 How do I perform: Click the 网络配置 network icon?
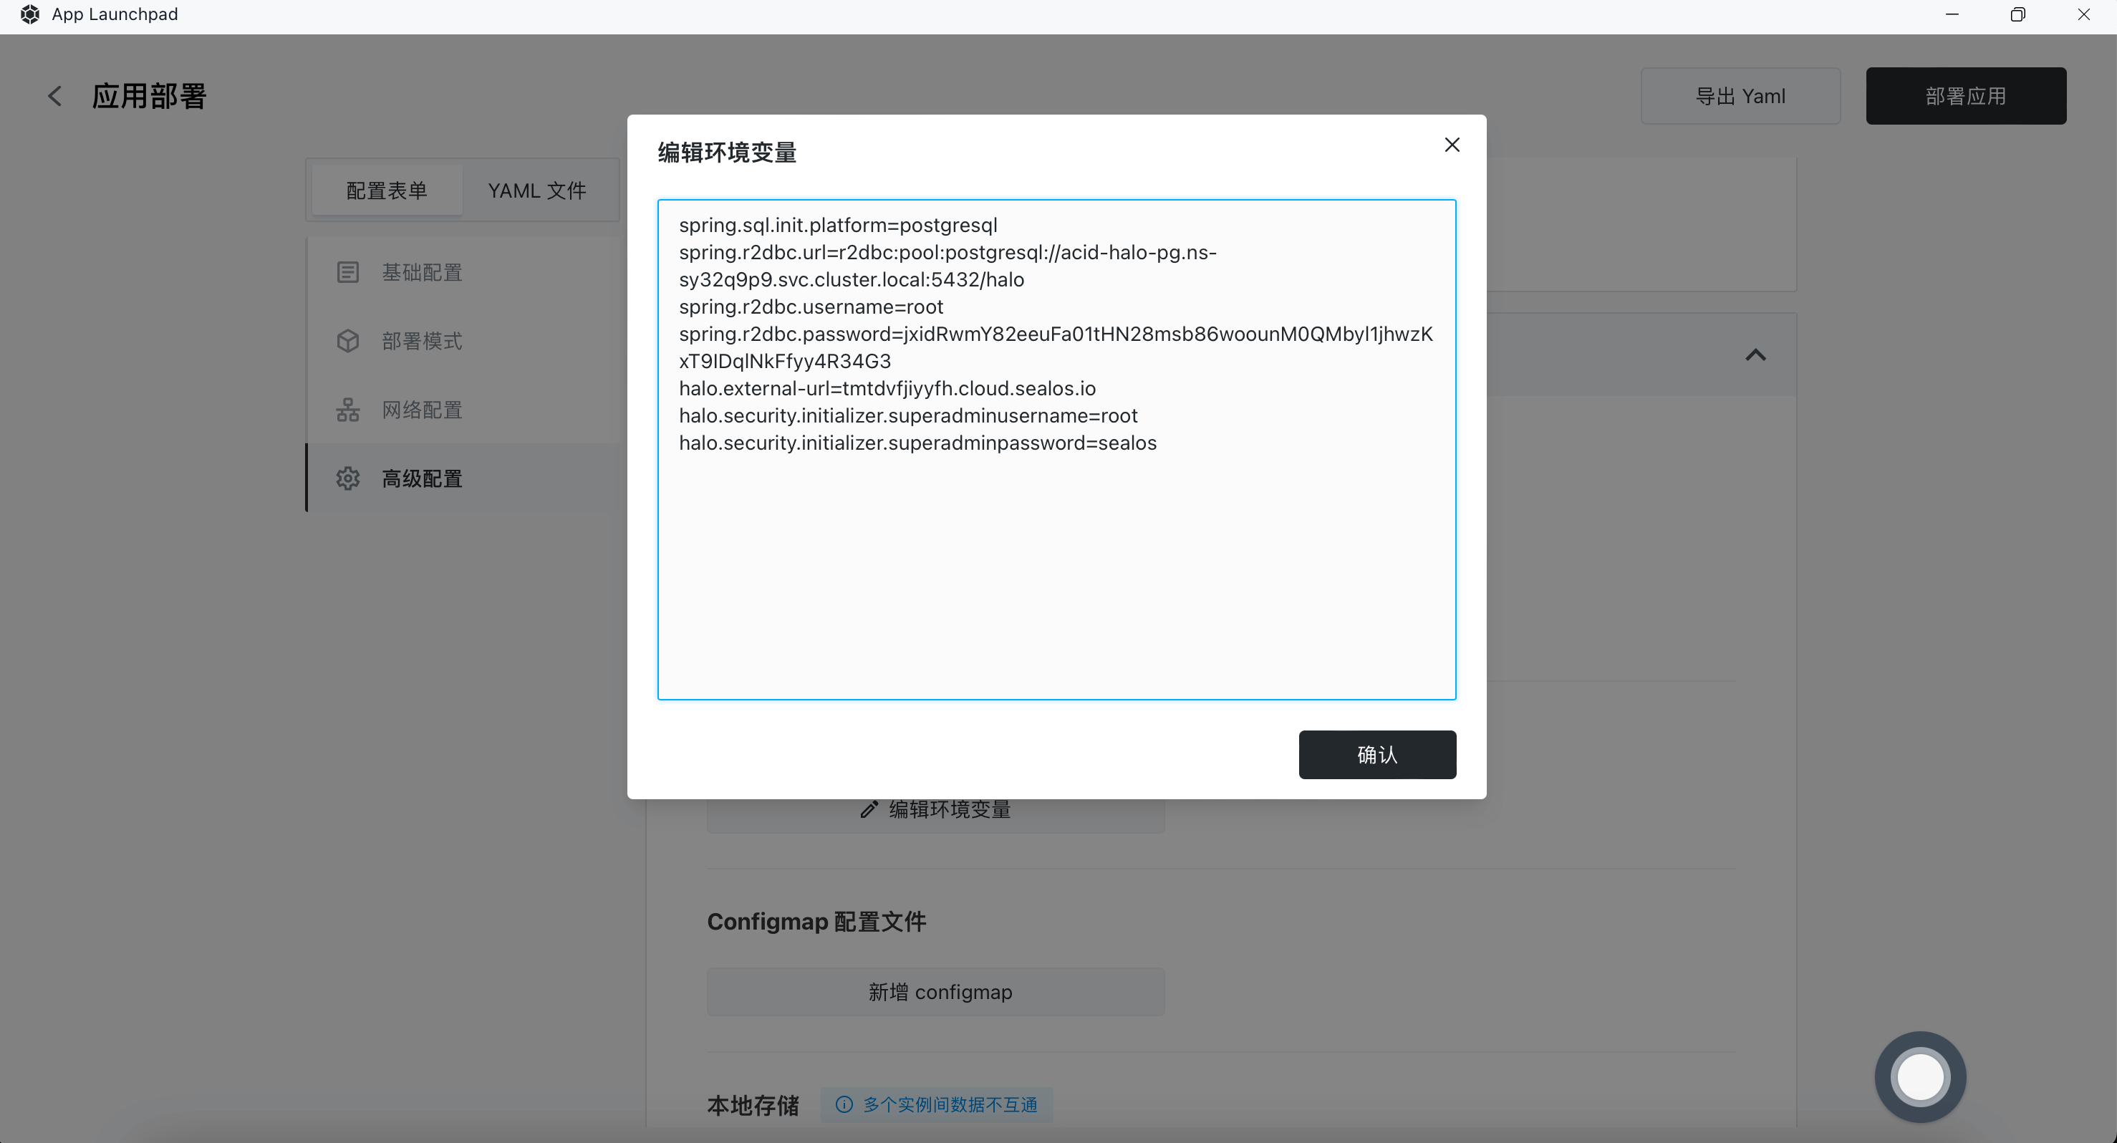(347, 410)
